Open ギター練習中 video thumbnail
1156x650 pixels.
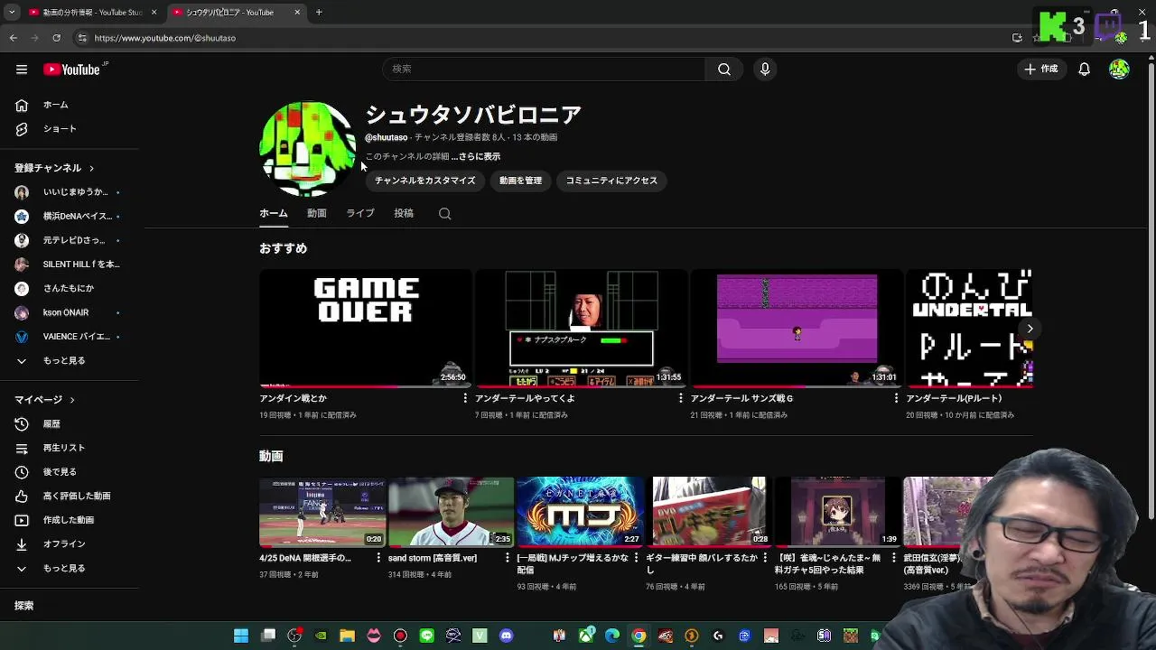709,512
